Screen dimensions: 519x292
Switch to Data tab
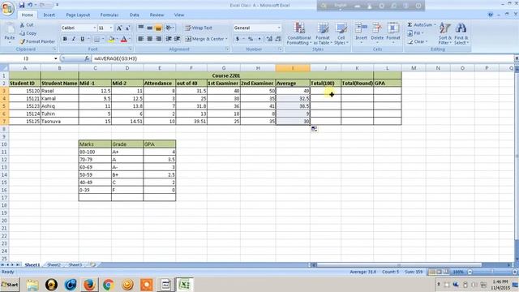[134, 15]
